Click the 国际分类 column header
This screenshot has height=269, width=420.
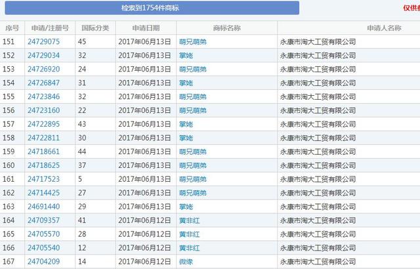(94, 28)
